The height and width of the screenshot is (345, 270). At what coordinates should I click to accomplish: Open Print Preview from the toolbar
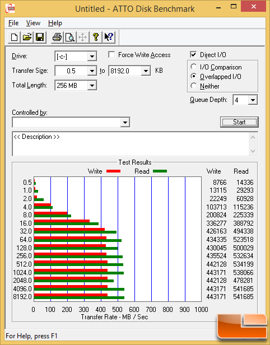[70, 37]
